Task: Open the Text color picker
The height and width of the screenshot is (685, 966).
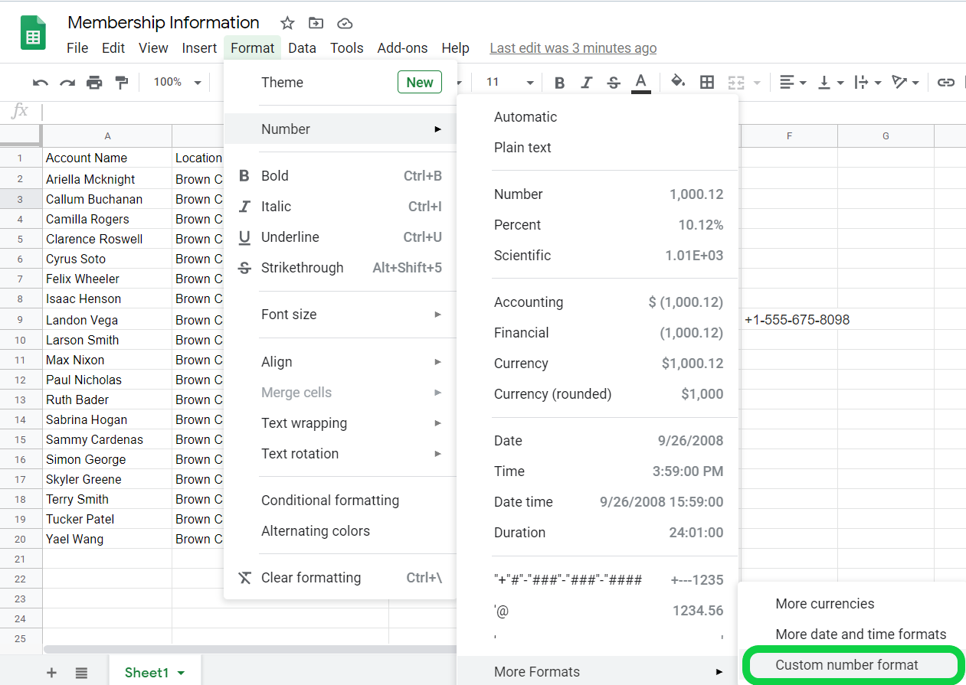Action: click(641, 82)
